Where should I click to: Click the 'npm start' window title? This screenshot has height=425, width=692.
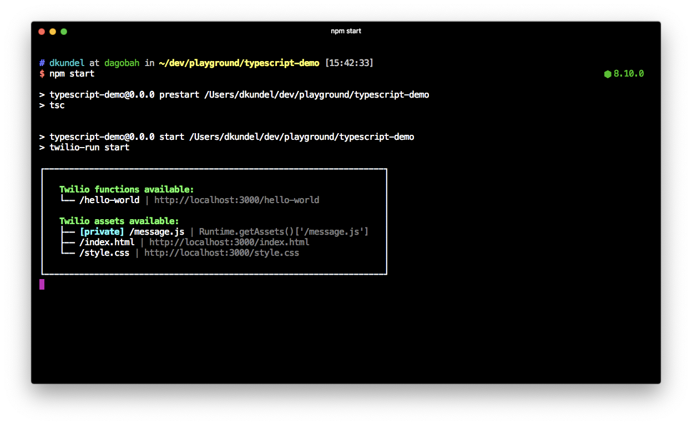click(x=346, y=31)
